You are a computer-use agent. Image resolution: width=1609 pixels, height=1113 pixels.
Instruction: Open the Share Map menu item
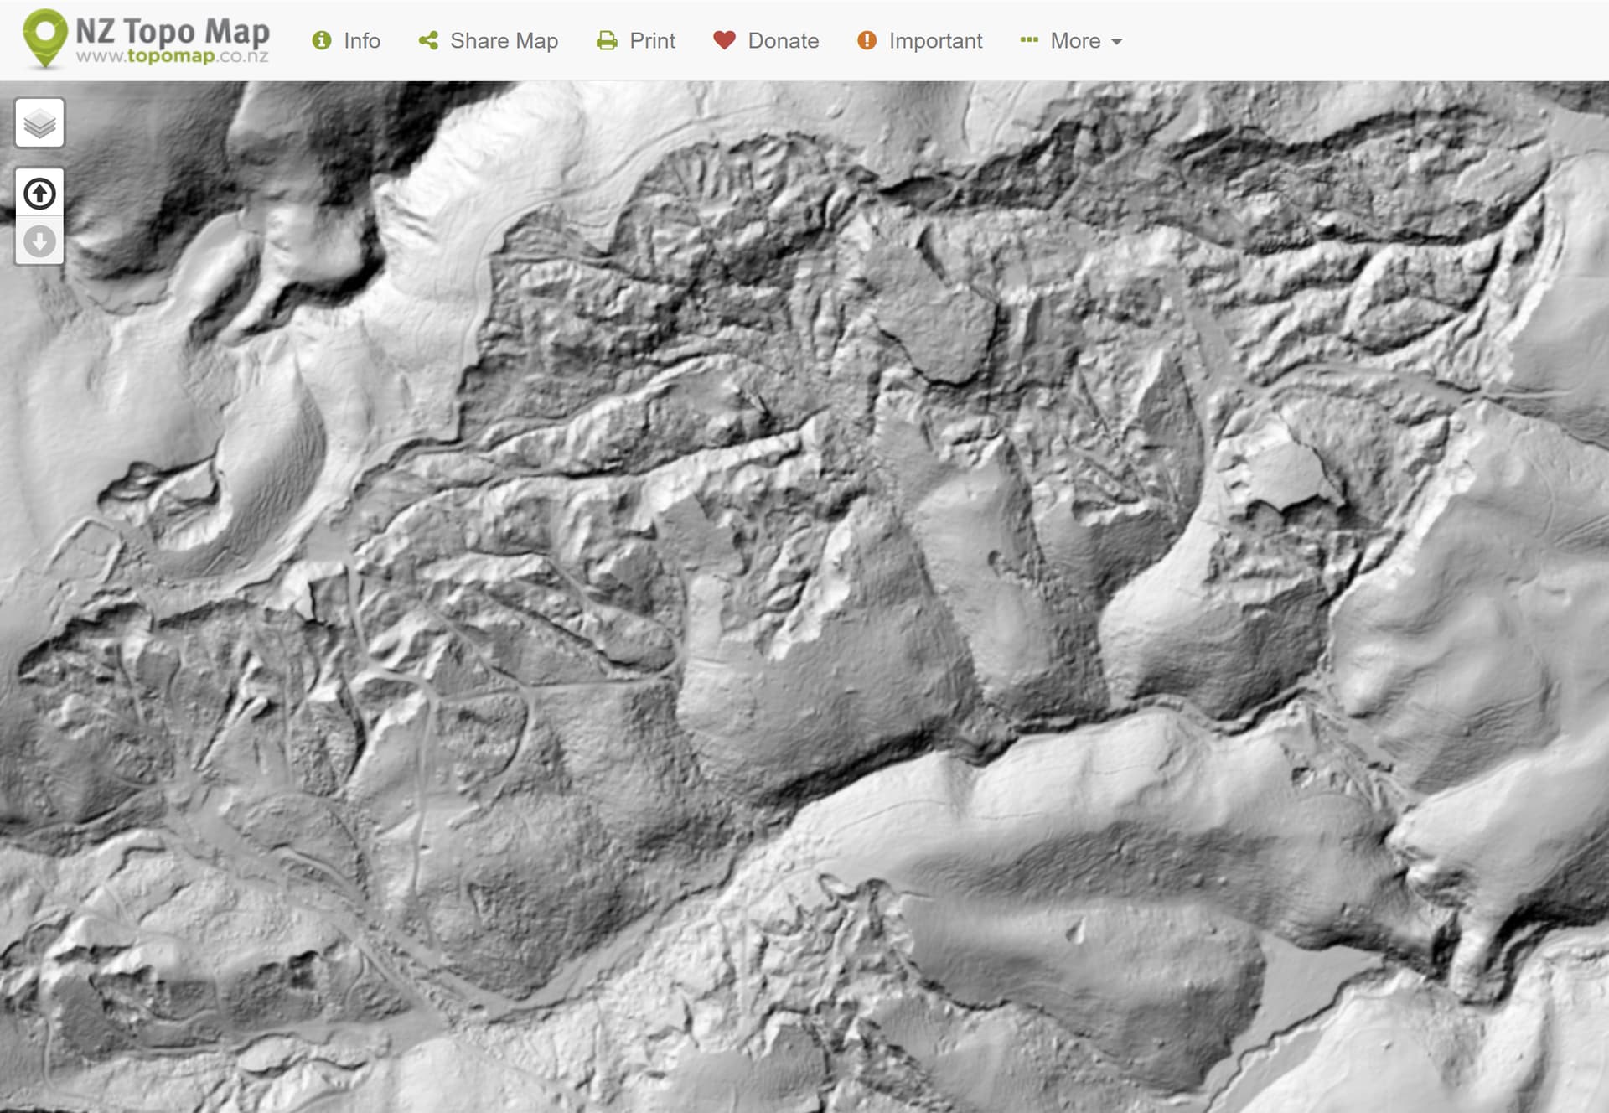tap(504, 40)
